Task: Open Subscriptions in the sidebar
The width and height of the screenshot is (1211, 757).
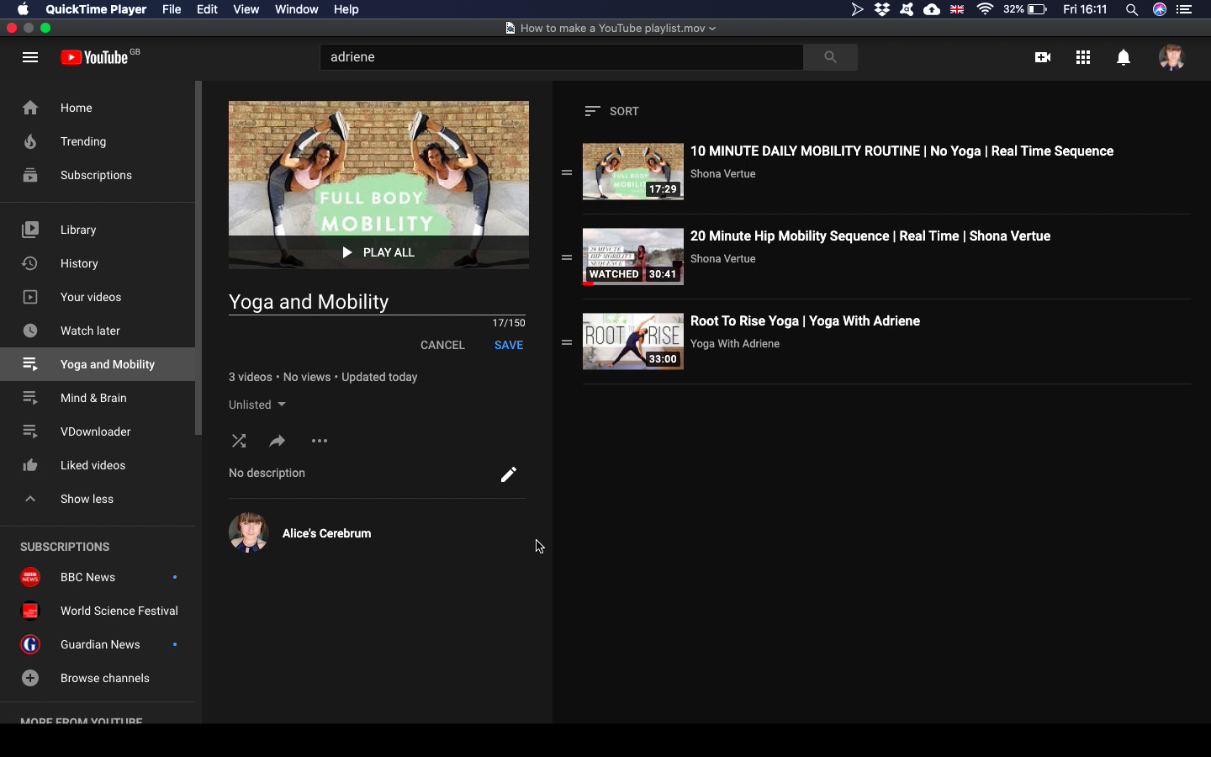Action: click(98, 175)
